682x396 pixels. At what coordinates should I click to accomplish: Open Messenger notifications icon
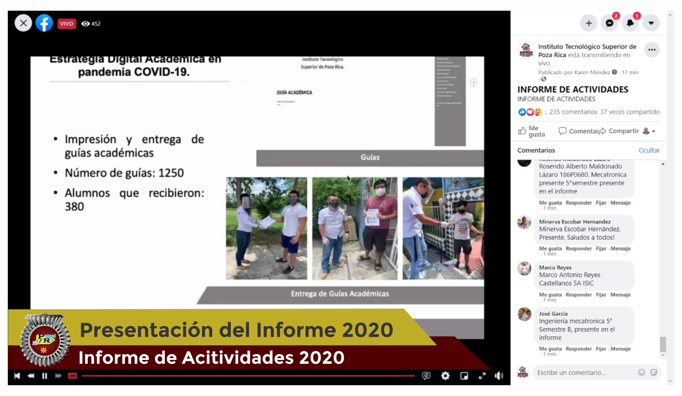coord(609,23)
